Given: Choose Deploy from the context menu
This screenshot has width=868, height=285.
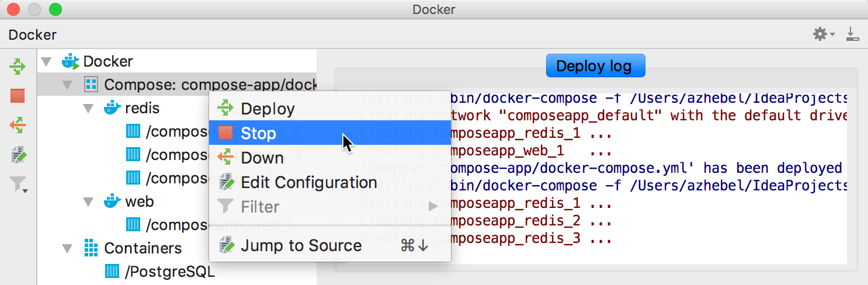Looking at the screenshot, I should (x=268, y=109).
